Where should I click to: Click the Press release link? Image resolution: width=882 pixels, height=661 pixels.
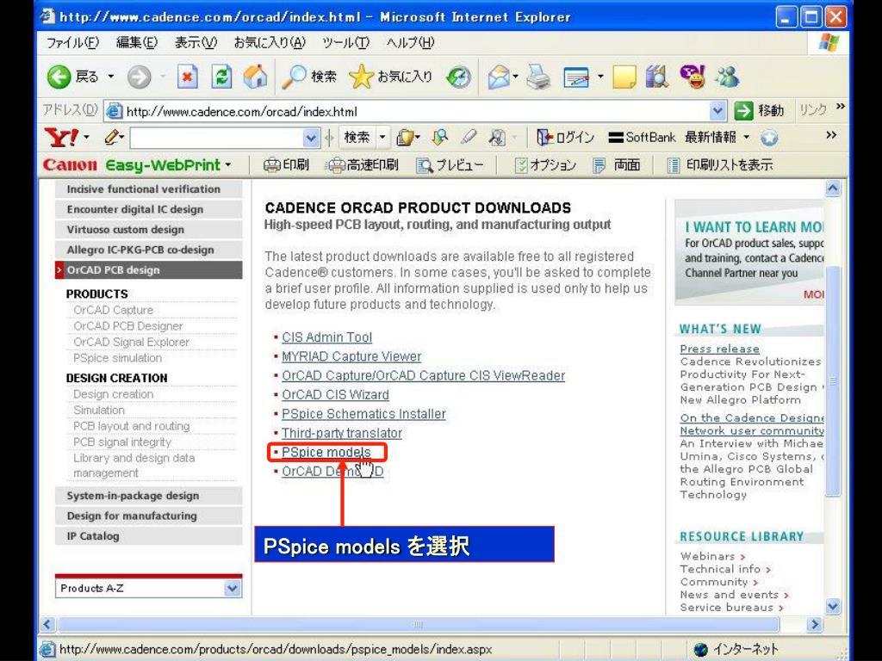(719, 349)
